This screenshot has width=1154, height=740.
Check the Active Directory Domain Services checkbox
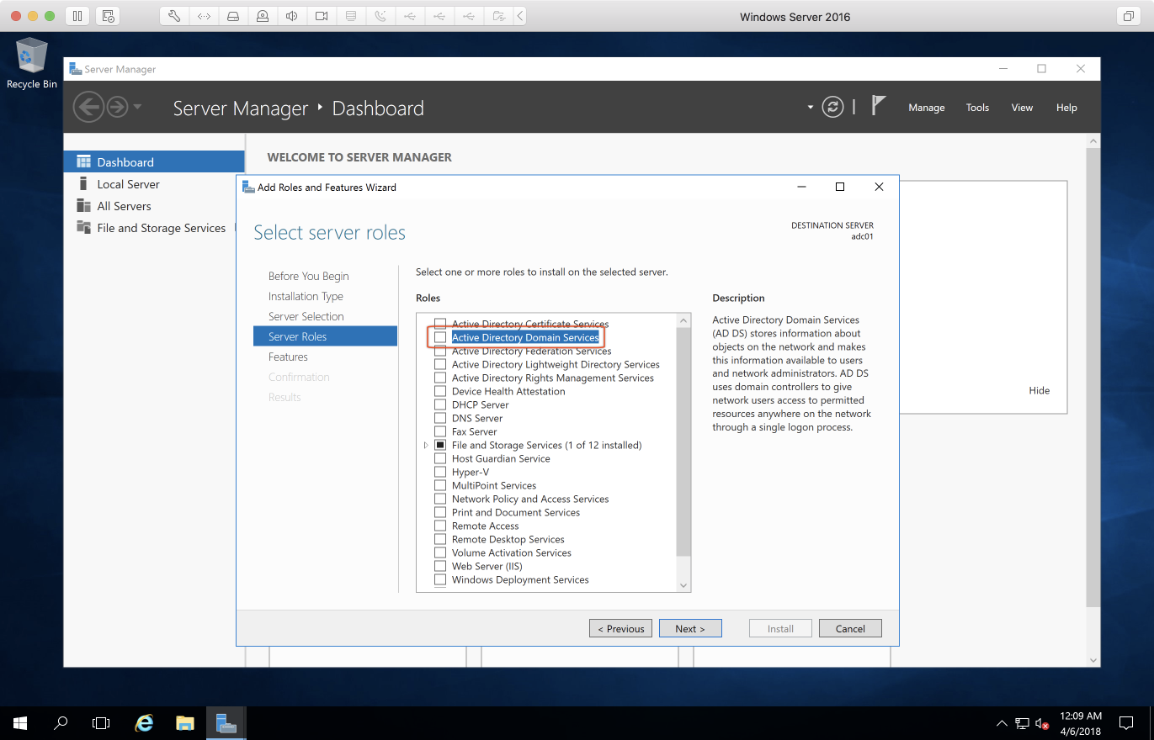coord(440,338)
